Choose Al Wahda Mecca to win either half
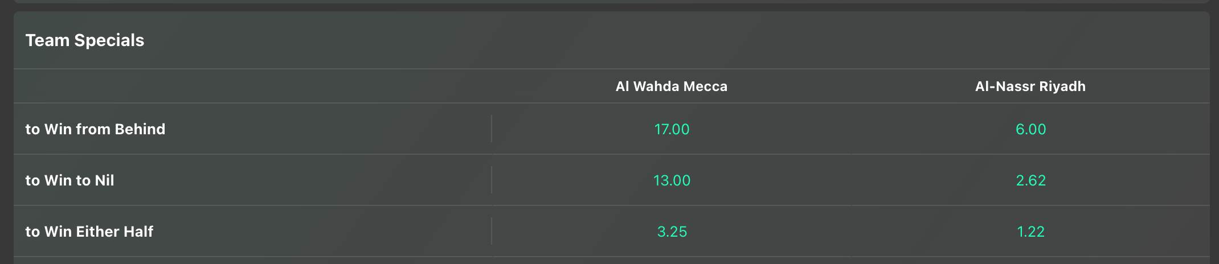 click(672, 232)
